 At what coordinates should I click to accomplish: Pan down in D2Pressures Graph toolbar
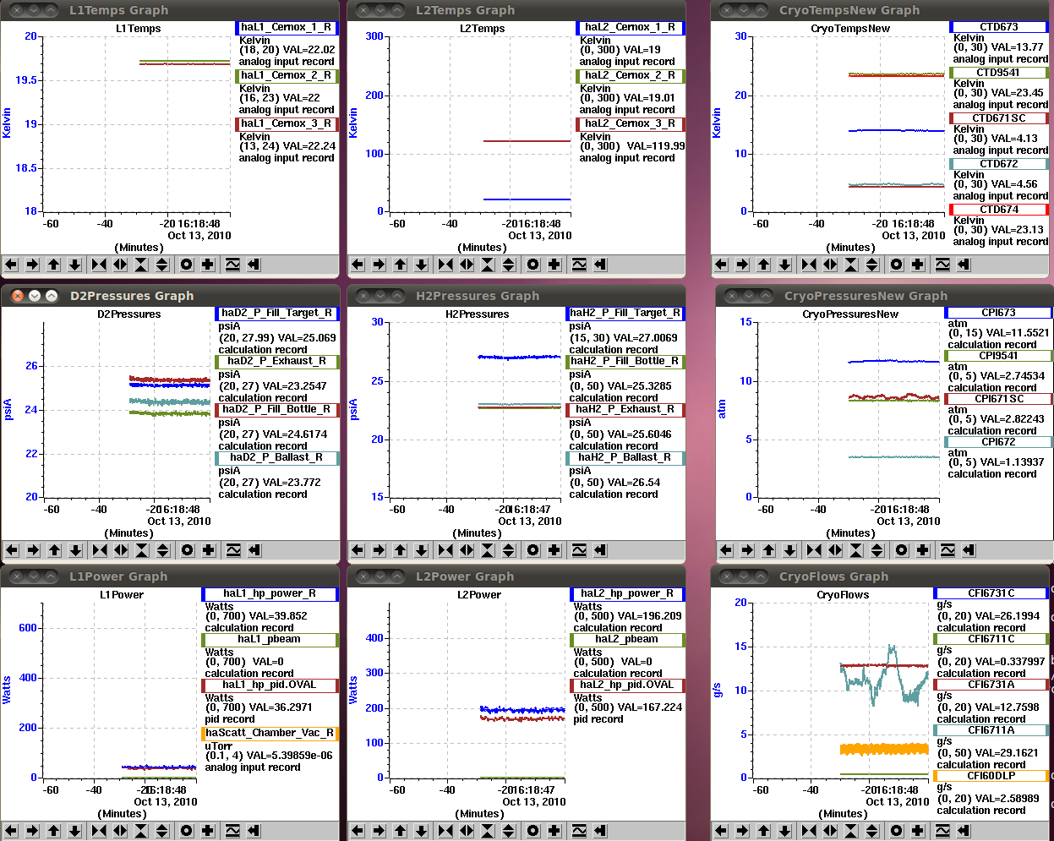(x=75, y=550)
